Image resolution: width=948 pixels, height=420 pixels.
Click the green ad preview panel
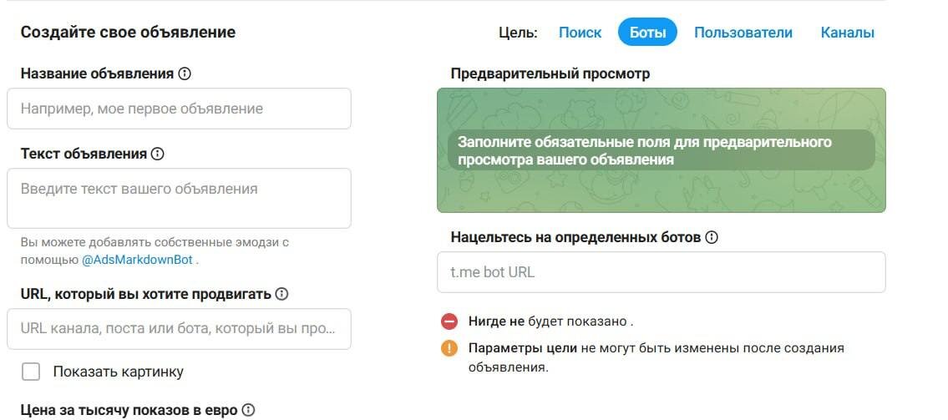click(x=662, y=150)
